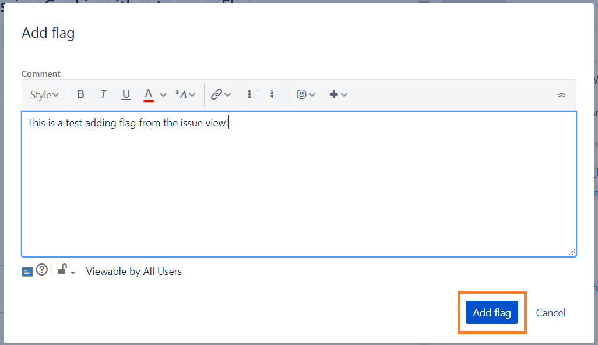Click 'Viewable by All Users' text

click(134, 272)
